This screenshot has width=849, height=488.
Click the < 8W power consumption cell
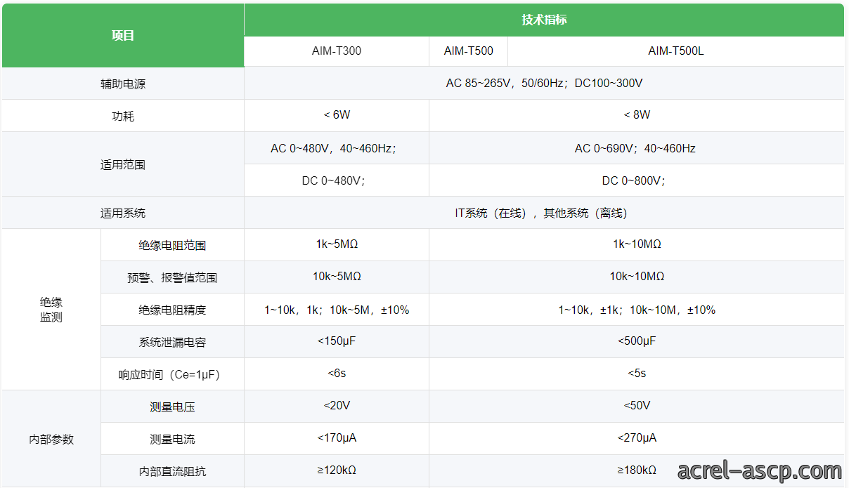637,116
